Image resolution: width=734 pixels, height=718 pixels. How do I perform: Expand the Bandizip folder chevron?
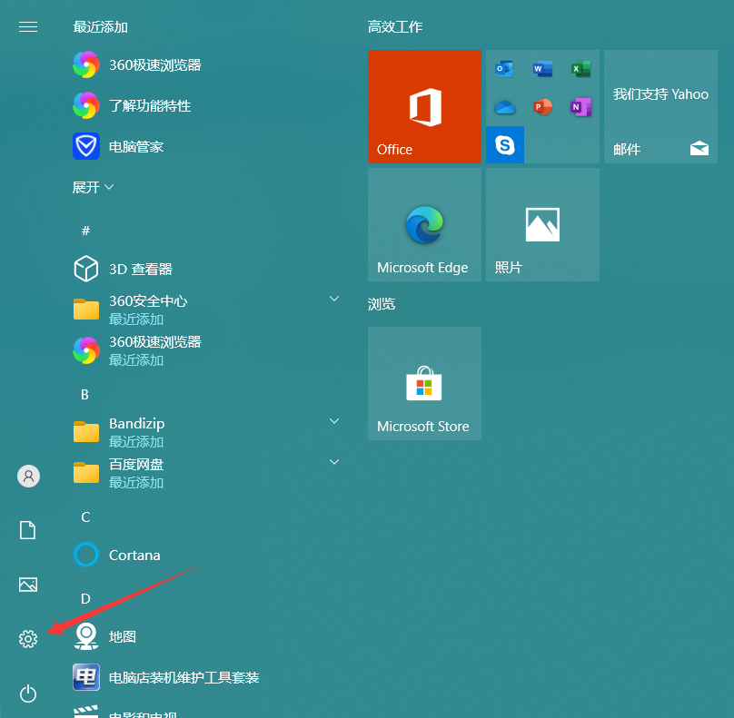[x=334, y=421]
